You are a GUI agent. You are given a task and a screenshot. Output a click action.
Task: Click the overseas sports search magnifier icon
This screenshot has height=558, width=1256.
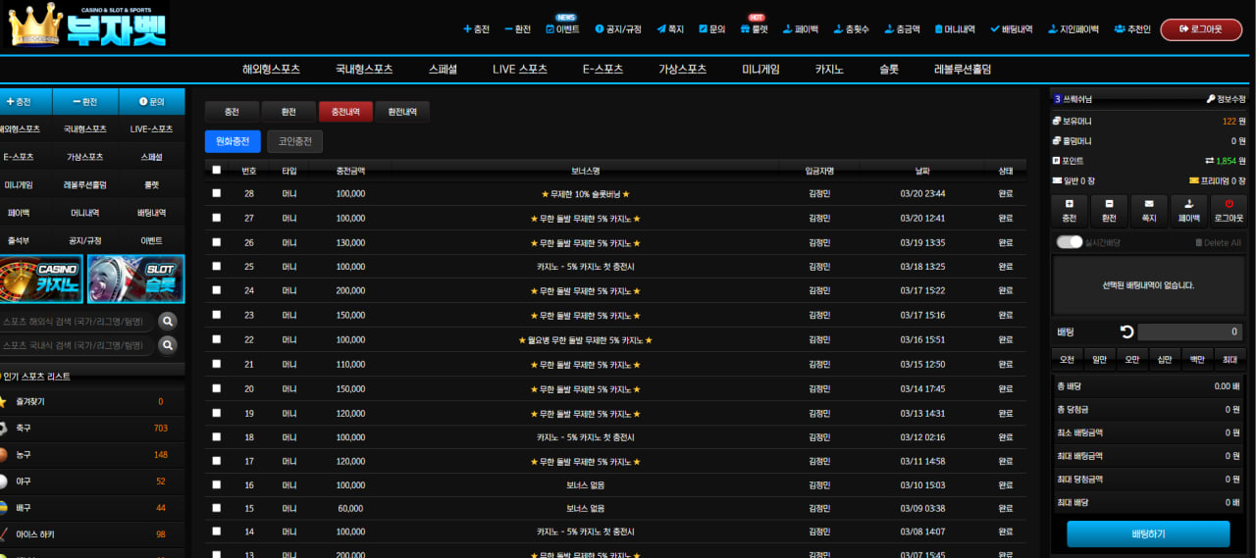point(168,321)
